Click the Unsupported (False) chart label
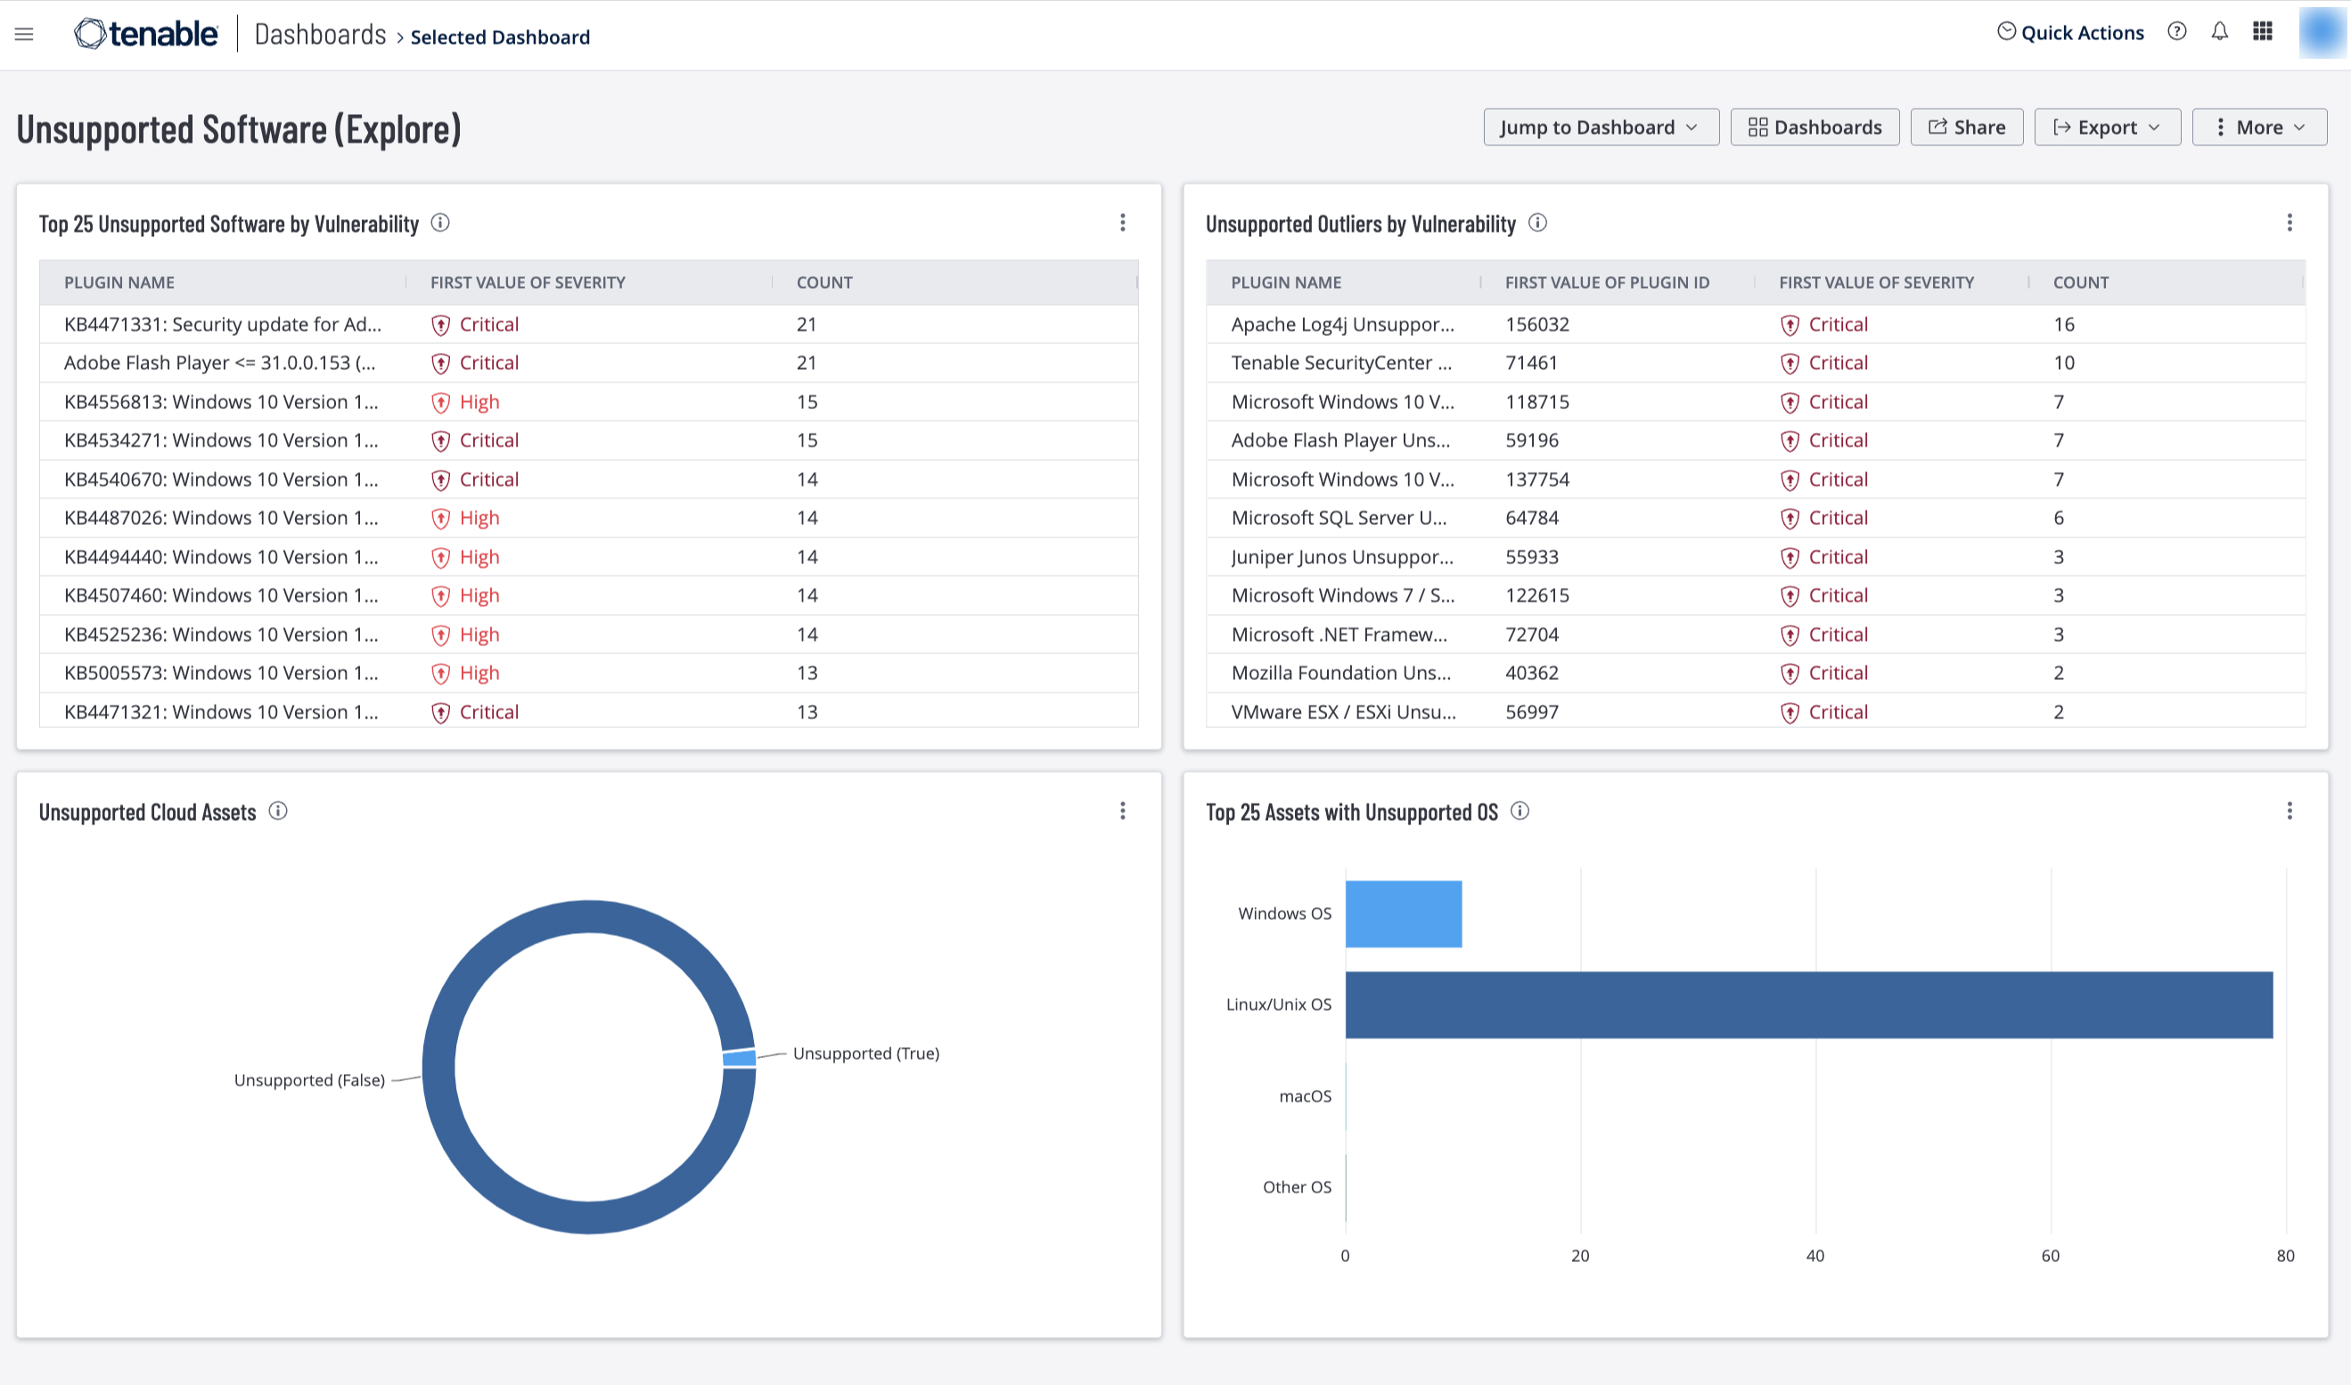Image resolution: width=2351 pixels, height=1385 pixels. point(310,1080)
